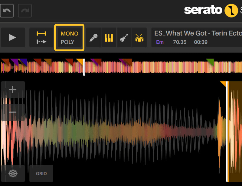Click the Em key label
The image size is (242, 186).
click(160, 42)
